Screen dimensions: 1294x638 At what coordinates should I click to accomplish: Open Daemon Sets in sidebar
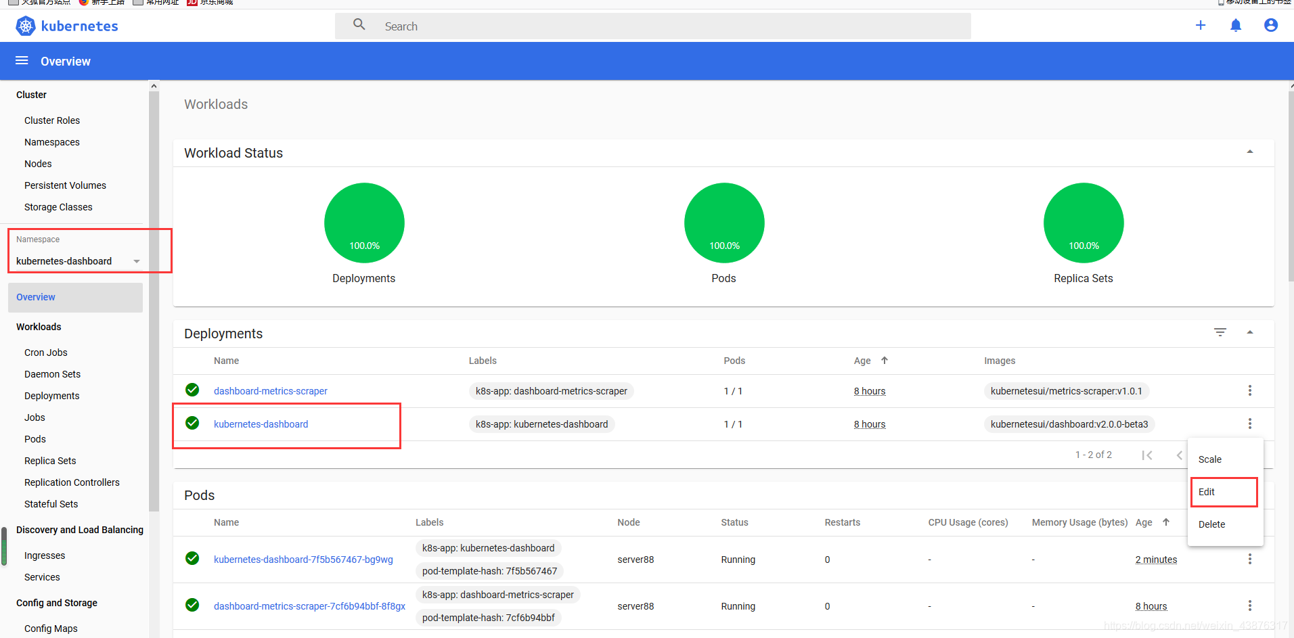(52, 374)
